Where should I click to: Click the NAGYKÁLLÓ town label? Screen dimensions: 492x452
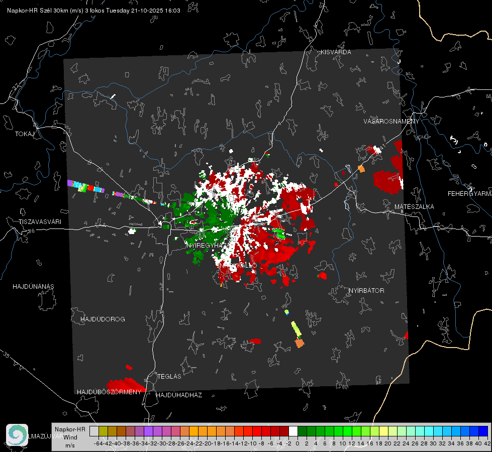(x=238, y=265)
